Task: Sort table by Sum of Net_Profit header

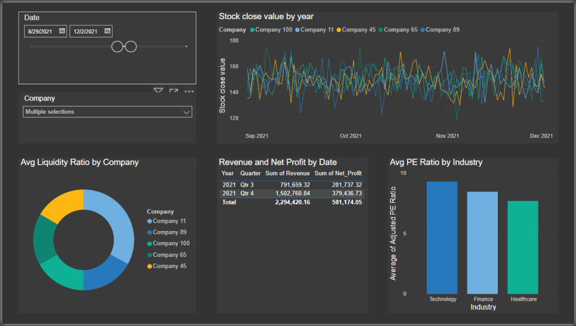Action: [338, 174]
